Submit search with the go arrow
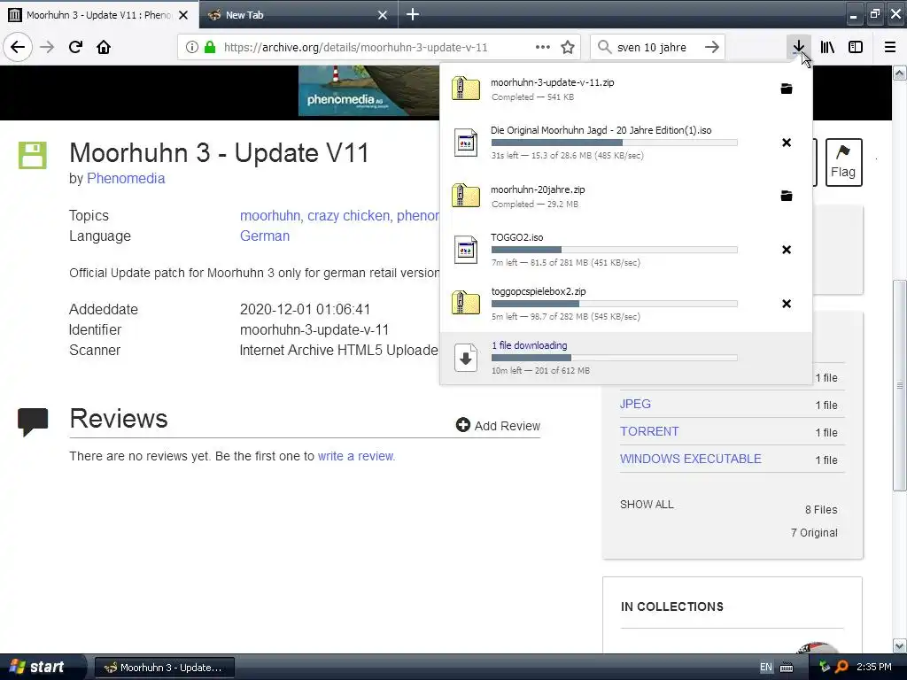Image resolution: width=907 pixels, height=680 pixels. coord(712,47)
